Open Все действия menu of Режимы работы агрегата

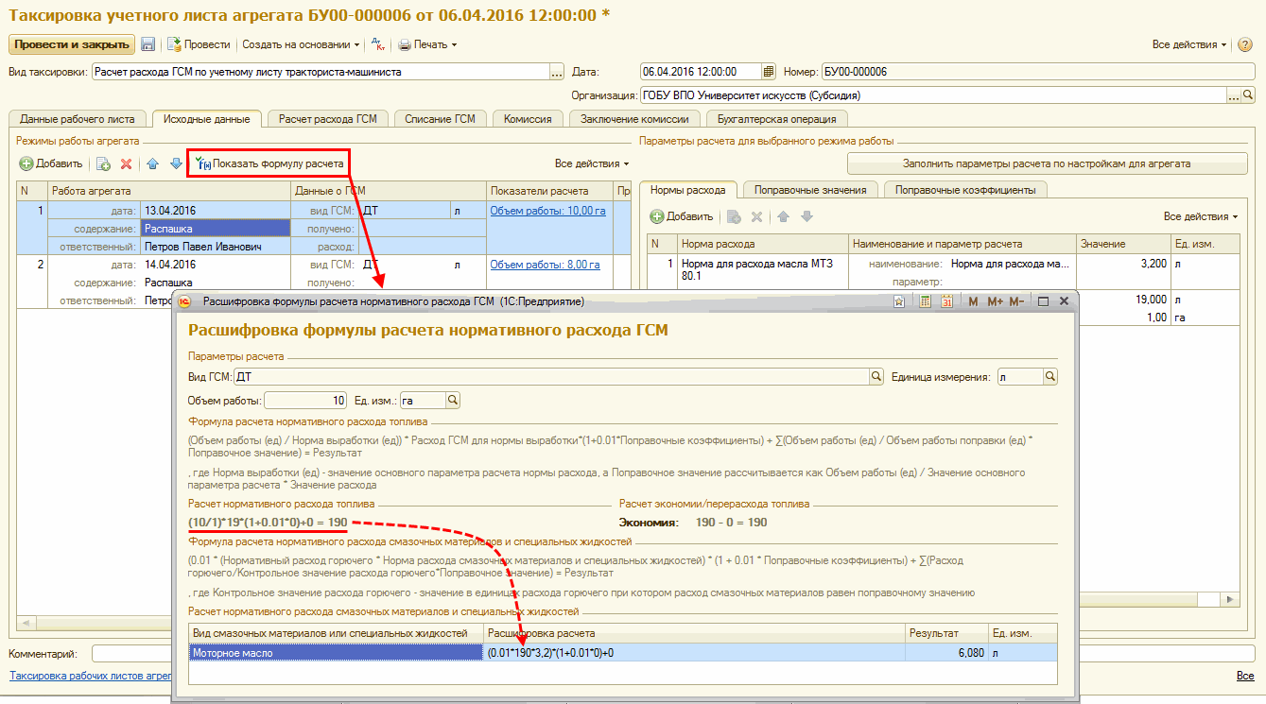(592, 163)
